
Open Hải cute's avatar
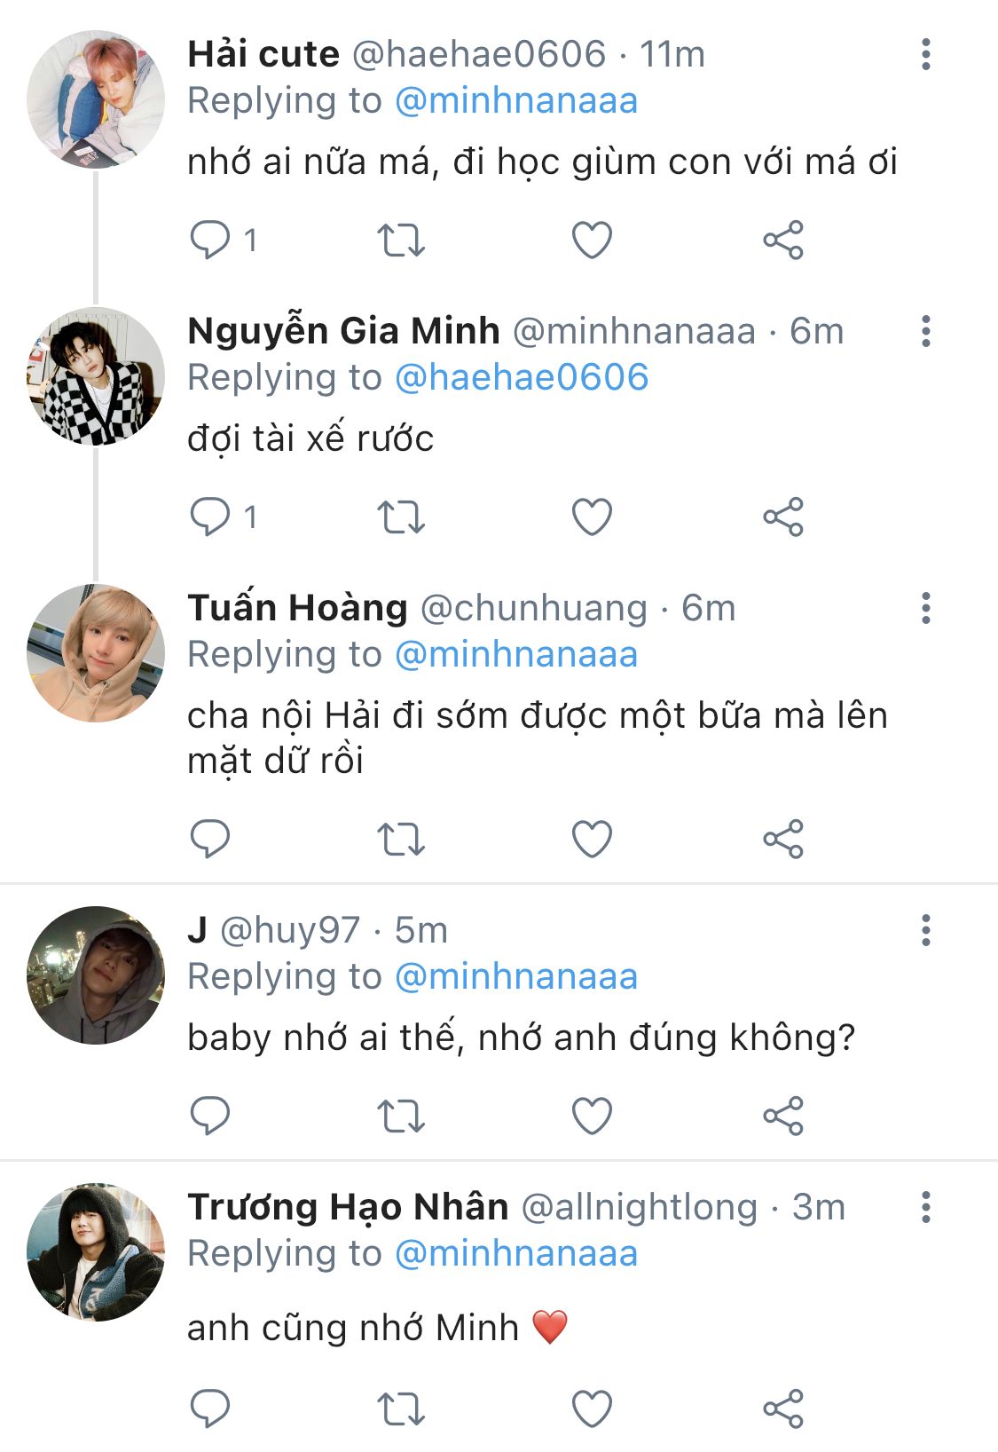pos(96,99)
